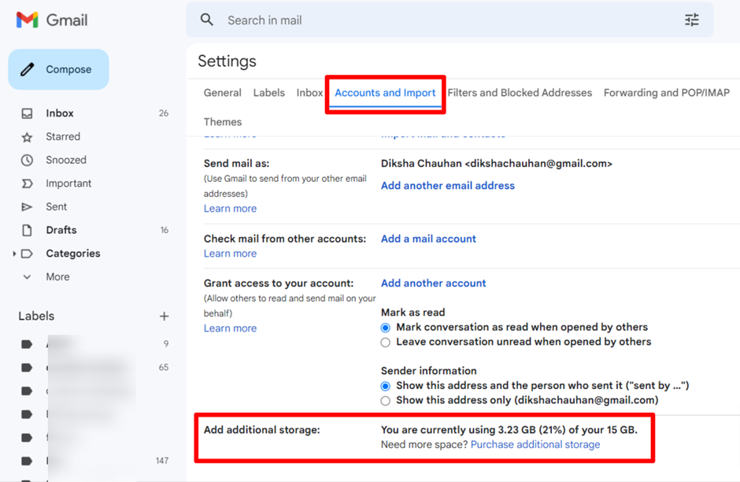Open the Important folder
This screenshot has height=482, width=740.
tap(68, 184)
